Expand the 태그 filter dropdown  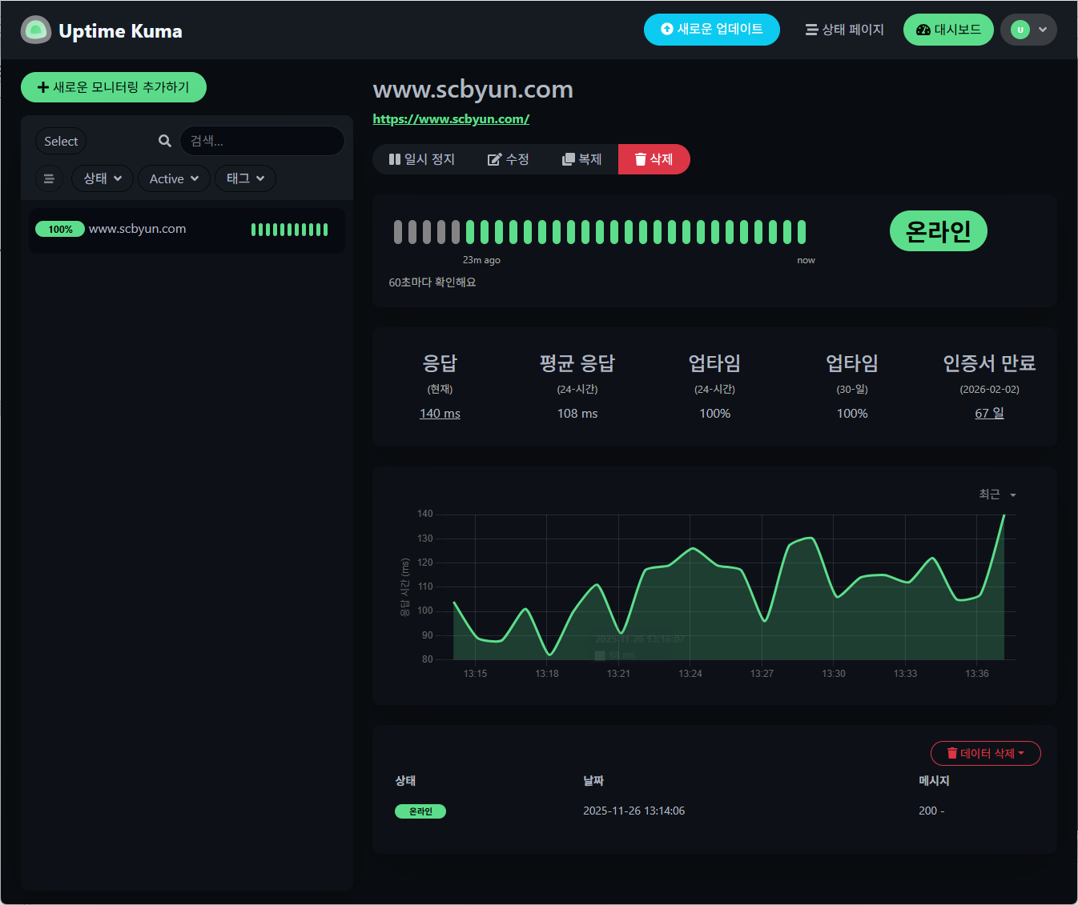pos(245,178)
